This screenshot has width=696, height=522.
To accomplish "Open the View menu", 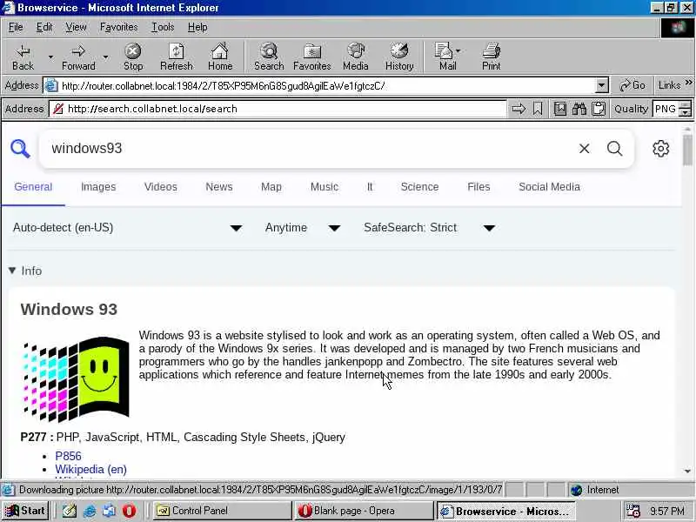I will coord(76,27).
